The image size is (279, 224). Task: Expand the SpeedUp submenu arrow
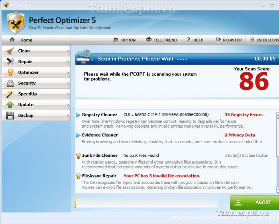point(68,94)
